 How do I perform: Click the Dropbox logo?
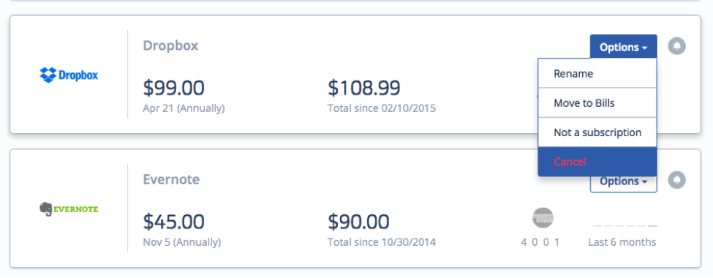pos(69,75)
